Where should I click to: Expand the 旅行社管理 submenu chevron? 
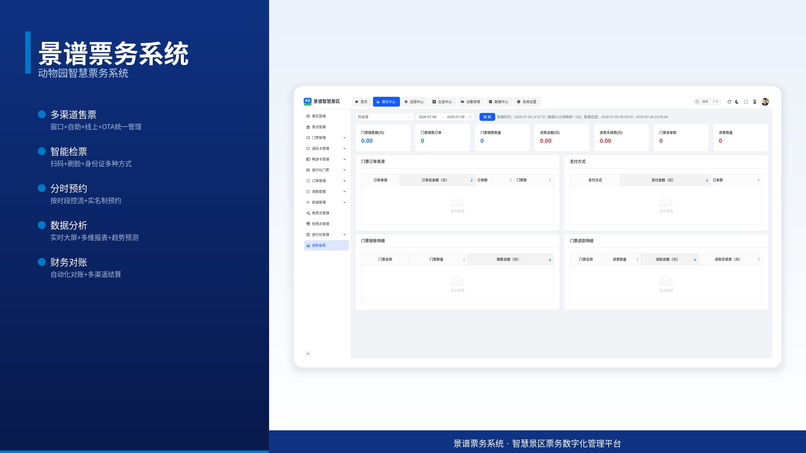click(x=345, y=234)
